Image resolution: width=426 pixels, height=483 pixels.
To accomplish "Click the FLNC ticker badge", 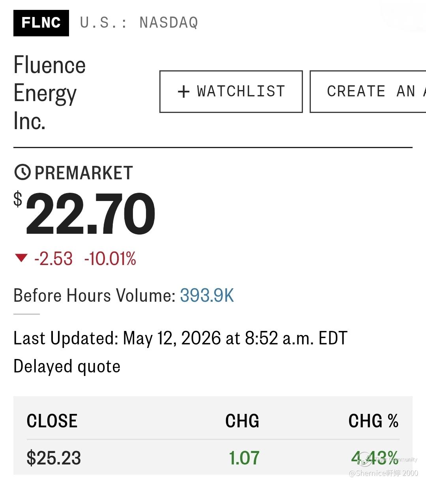I will point(41,23).
